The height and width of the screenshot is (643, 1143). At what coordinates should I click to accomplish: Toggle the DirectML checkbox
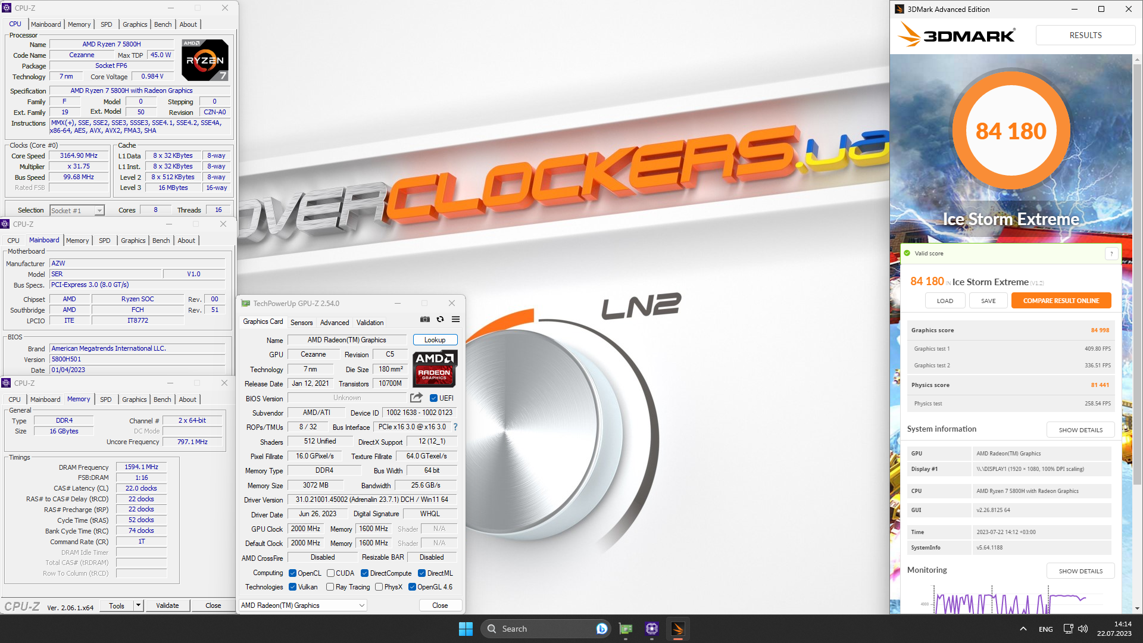(422, 573)
